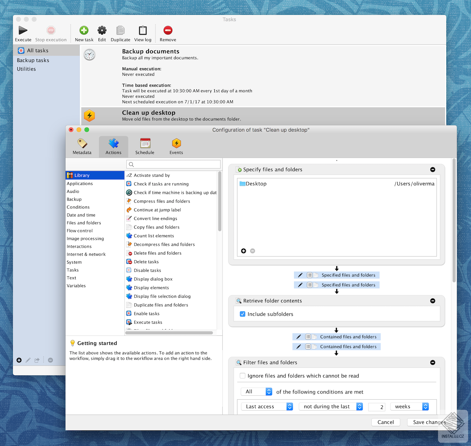
Task: Open the All conditions dropdown
Action: click(257, 392)
